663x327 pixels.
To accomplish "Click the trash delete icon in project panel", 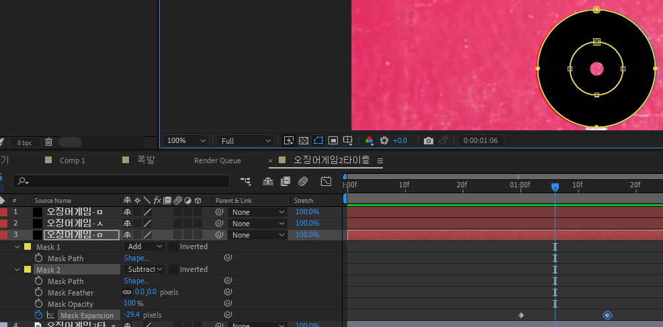I will (x=48, y=142).
